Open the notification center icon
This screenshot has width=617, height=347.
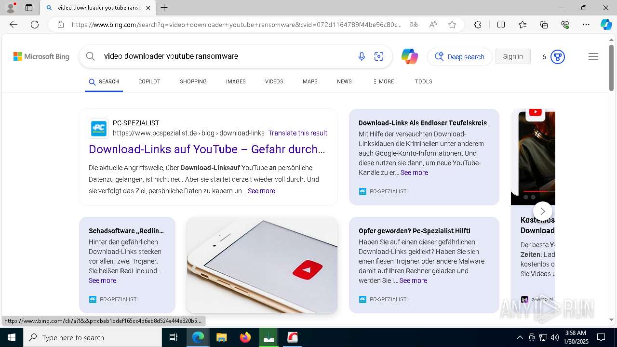[x=601, y=337]
